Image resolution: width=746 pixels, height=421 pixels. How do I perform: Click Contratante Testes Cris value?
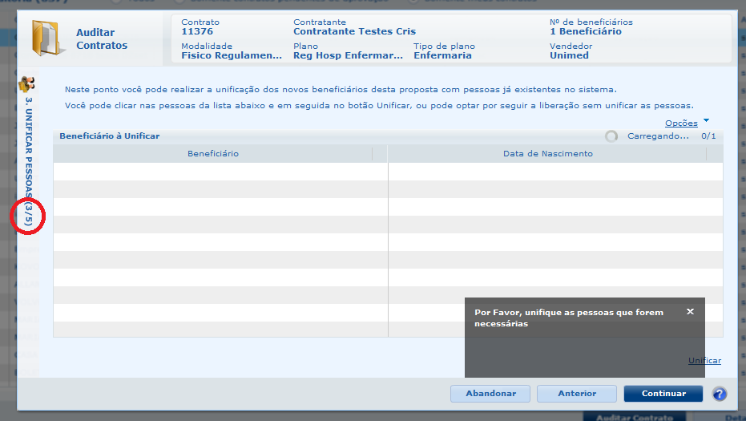click(354, 31)
